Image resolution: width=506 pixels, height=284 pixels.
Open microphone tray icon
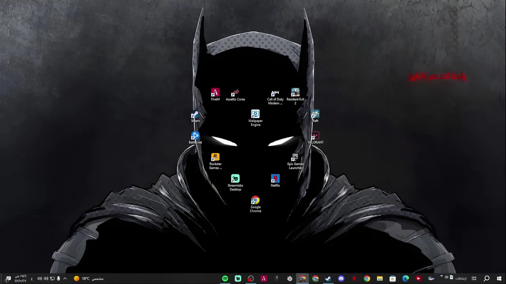pos(59,278)
